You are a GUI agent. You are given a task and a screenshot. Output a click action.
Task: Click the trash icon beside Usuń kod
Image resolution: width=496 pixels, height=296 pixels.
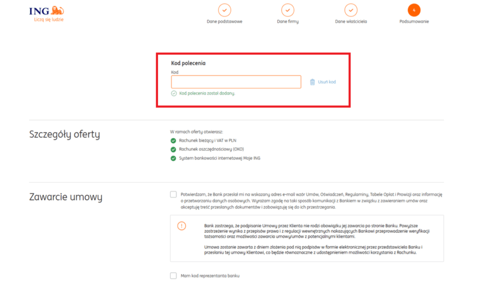click(x=312, y=82)
